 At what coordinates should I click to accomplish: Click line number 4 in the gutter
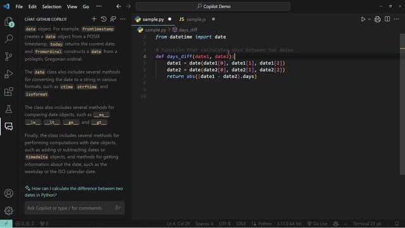pos(144,56)
